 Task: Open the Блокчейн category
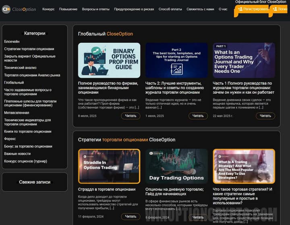pyautogui.click(x=12, y=42)
